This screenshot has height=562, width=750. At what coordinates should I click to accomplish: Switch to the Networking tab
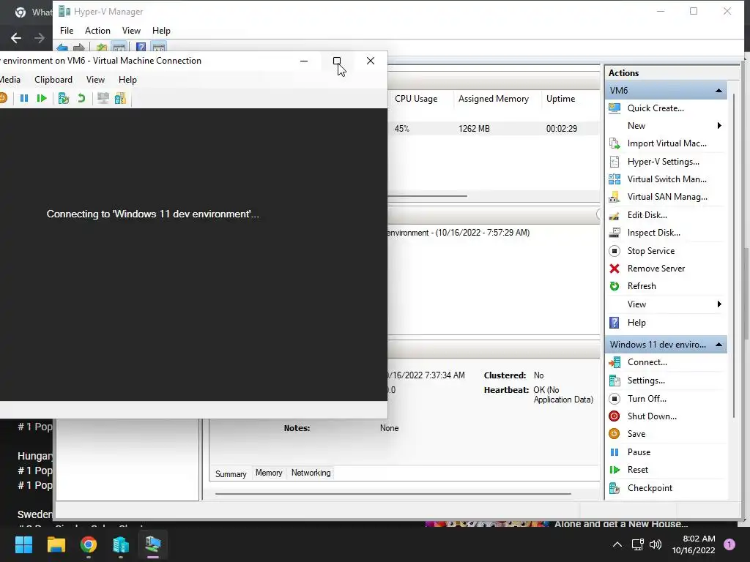tap(311, 473)
